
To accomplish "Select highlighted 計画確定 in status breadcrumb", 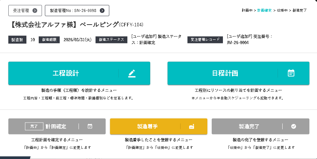I will (264, 10).
